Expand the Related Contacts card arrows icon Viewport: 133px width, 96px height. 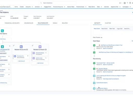click(x=33, y=46)
